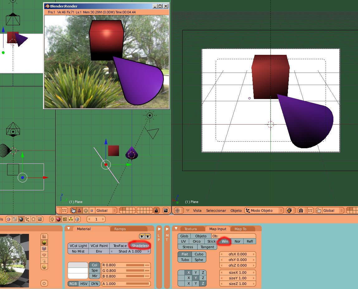
Task: Enable Win texture coordinate mapping
Action: (x=225, y=241)
